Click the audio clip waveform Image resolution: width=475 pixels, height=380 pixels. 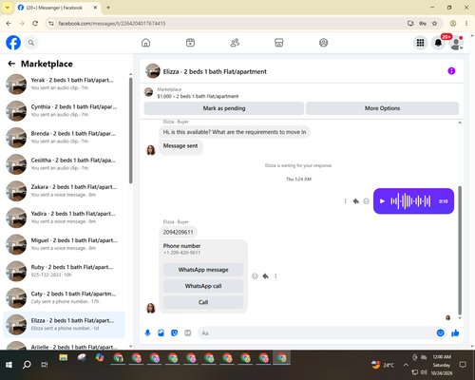(x=410, y=201)
